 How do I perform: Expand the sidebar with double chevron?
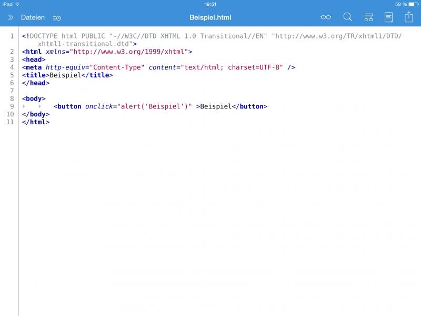point(10,17)
